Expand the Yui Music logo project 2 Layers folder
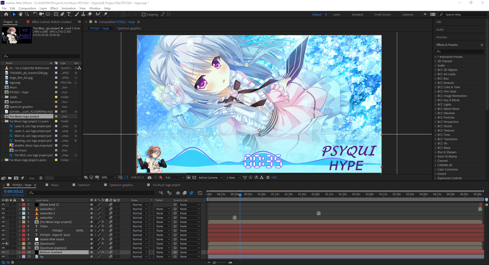The height and width of the screenshot is (265, 489). [x=2, y=121]
